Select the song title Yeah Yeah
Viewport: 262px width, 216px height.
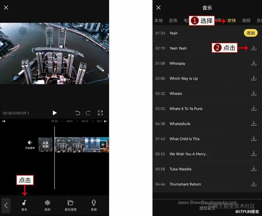178,48
